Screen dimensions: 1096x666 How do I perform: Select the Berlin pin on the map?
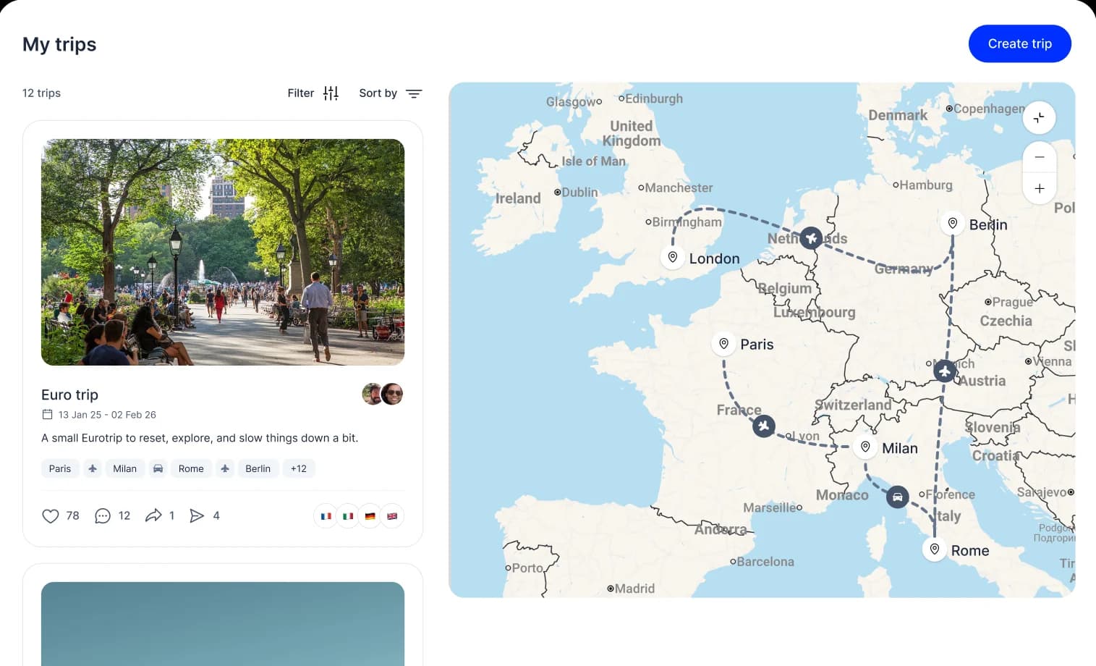pyautogui.click(x=953, y=223)
